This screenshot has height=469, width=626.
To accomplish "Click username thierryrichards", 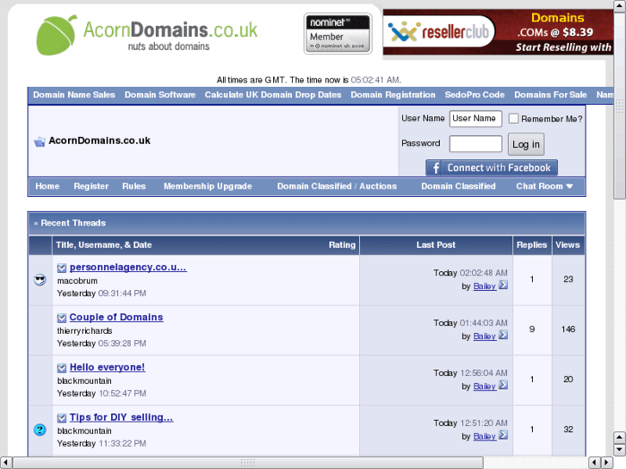I will click(x=84, y=331).
